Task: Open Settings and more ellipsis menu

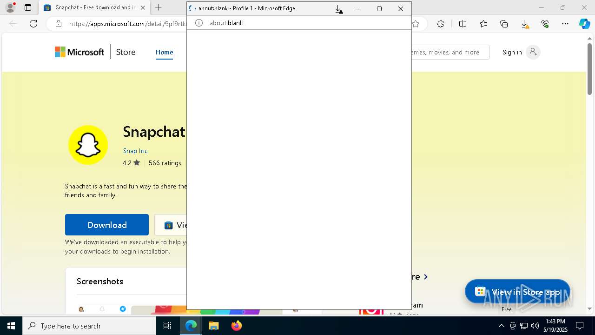Action: point(565,24)
